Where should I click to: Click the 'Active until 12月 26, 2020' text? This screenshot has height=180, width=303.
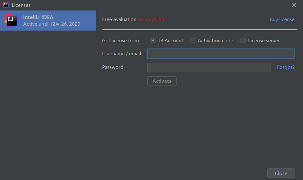point(52,24)
